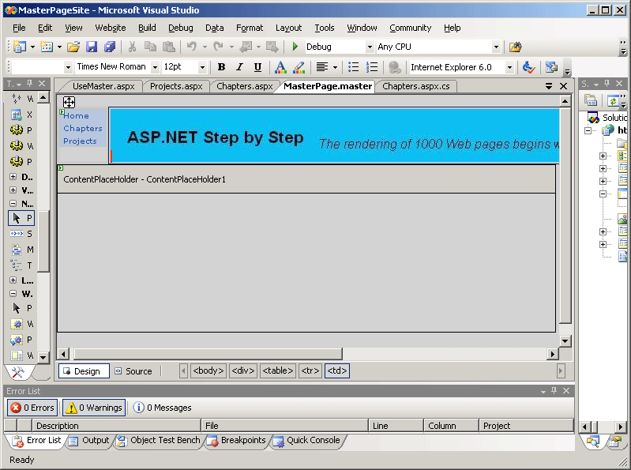631x470 pixels.
Task: Open the Debug configuration dropdown
Action: coord(368,47)
